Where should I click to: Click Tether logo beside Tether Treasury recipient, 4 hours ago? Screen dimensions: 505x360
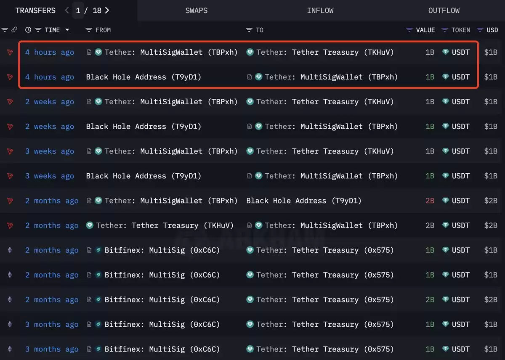pyautogui.click(x=250, y=52)
